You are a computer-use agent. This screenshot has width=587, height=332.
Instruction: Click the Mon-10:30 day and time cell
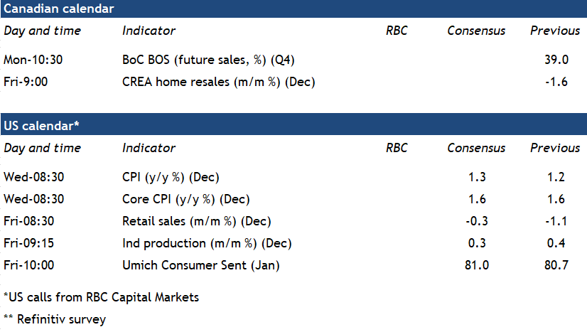point(33,60)
